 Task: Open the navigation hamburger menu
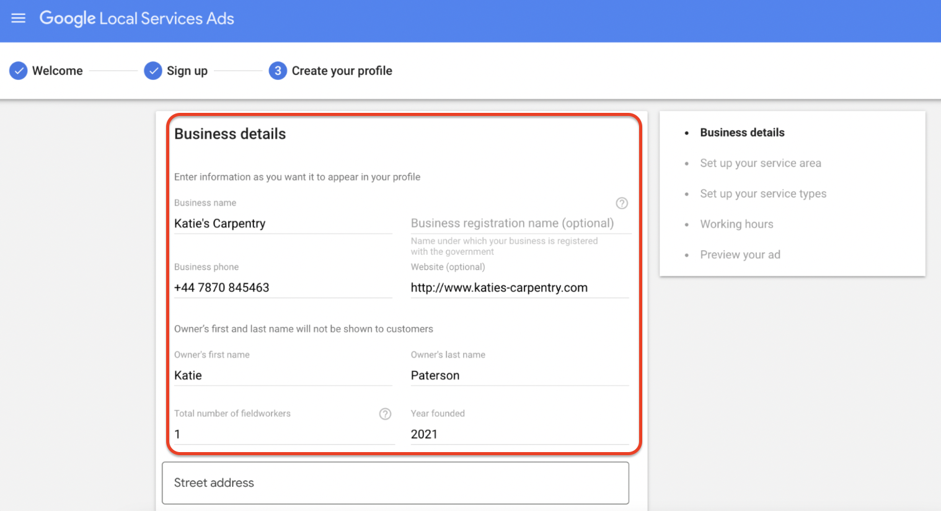tap(19, 18)
